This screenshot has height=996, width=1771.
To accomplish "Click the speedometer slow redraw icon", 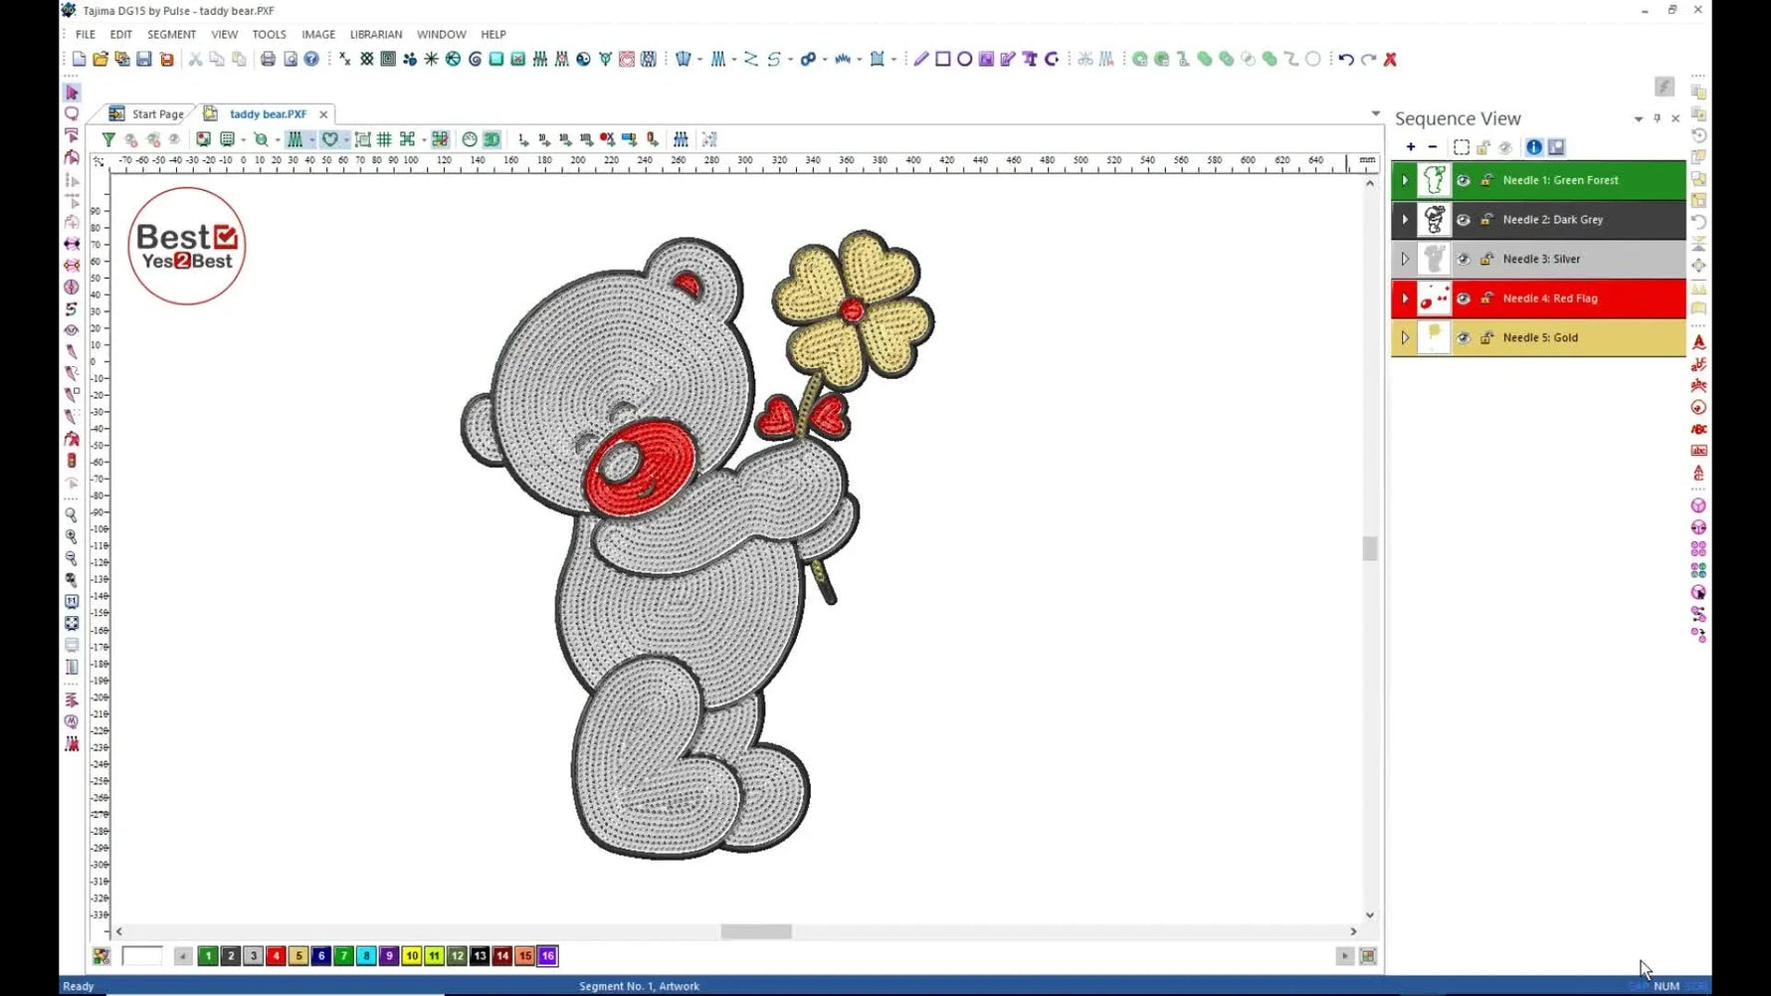I will pyautogui.click(x=470, y=139).
